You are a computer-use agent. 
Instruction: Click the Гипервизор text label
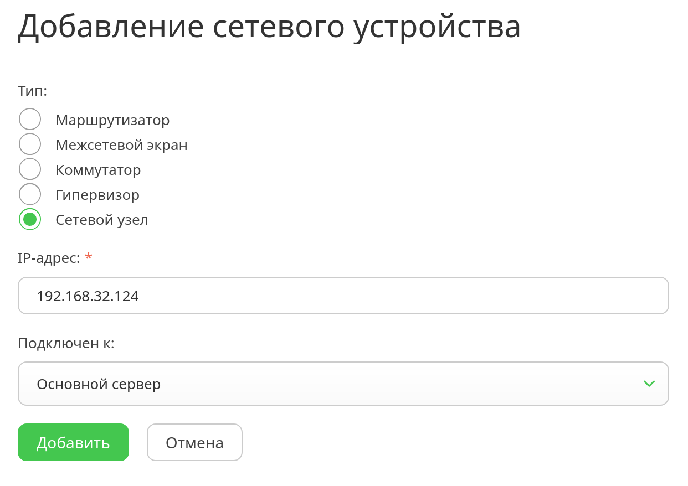point(97,195)
